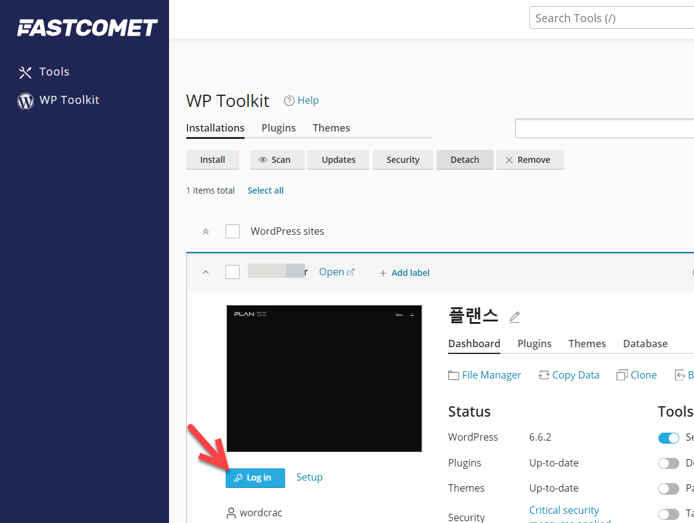
Task: Open WP Toolkit in the sidebar
Action: coord(69,100)
